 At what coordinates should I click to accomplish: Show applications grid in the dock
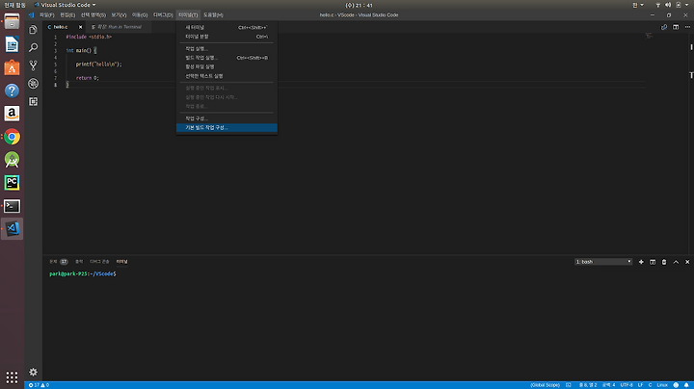click(x=12, y=377)
